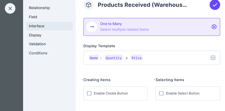This screenshot has width=225, height=111.
Task: Open the One to Many interface selector
Action: 152,27
